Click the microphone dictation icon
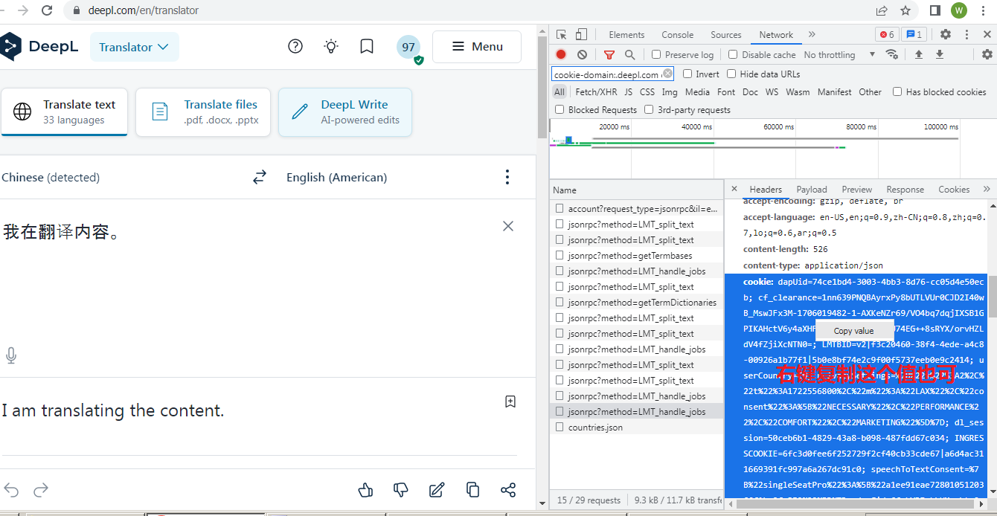This screenshot has height=516, width=997. point(11,356)
